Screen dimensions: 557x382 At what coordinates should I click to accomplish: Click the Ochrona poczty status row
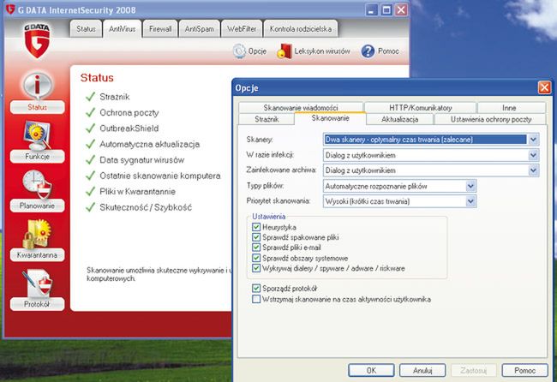tap(123, 112)
